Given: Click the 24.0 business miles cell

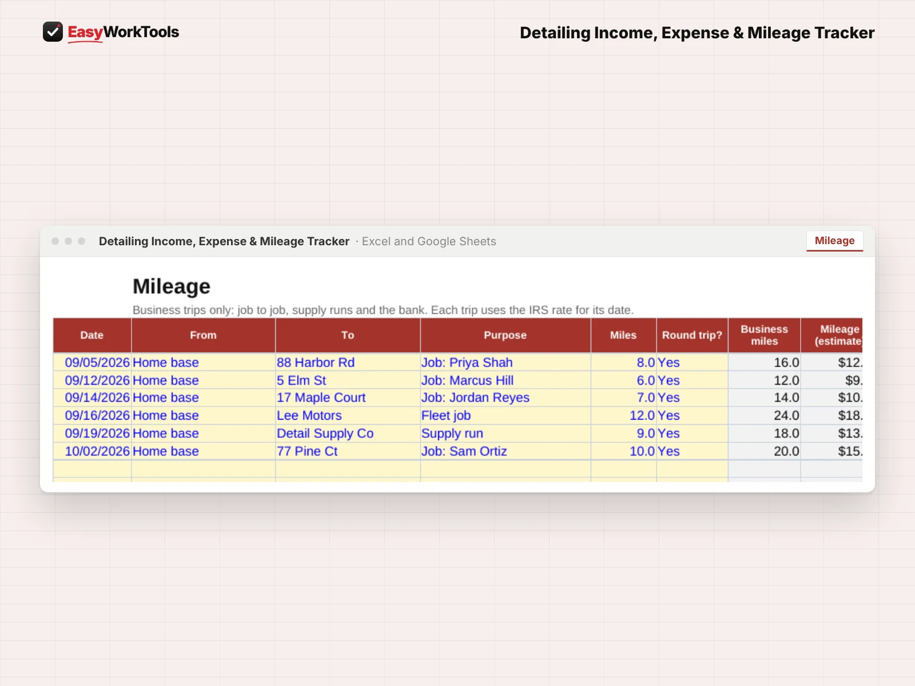Looking at the screenshot, I should tap(764, 416).
